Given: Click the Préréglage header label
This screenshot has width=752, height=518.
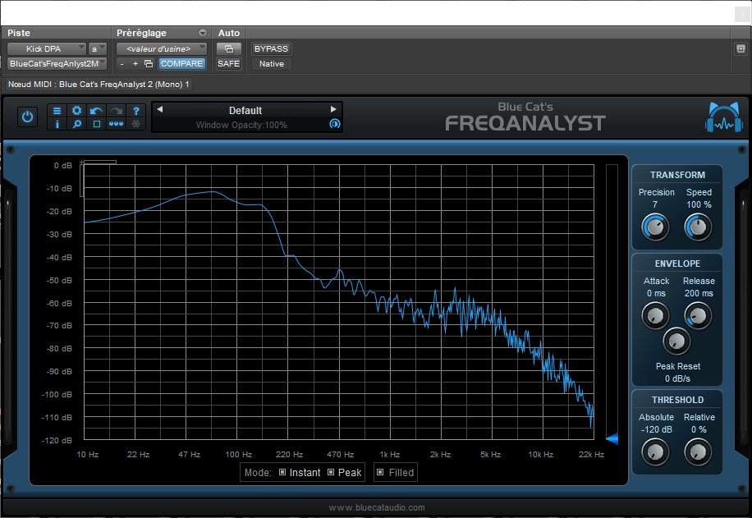Looking at the screenshot, I should pyautogui.click(x=141, y=33).
